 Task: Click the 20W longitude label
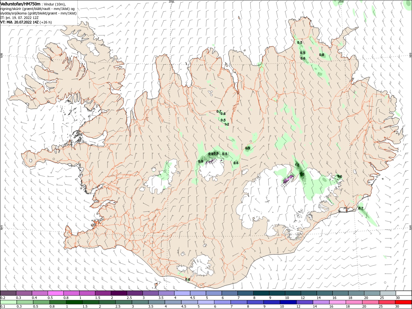tap(171, 2)
